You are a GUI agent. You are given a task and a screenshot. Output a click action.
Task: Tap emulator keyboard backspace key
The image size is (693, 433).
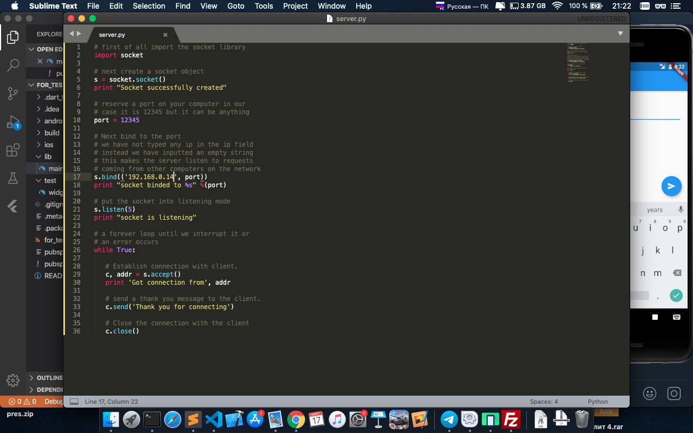click(677, 273)
